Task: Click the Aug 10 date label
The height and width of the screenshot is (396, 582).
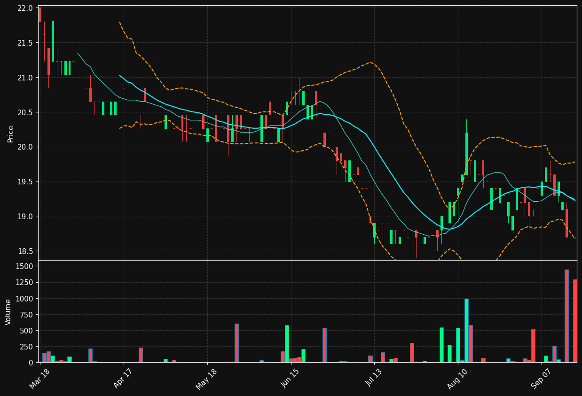Action: pyautogui.click(x=457, y=379)
